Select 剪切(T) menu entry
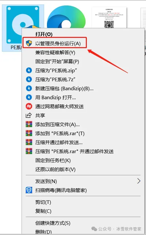Image resolution: width=146 pixels, height=235 pixels. coord(43,202)
